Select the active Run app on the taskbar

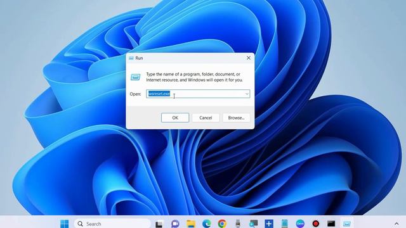347,224
